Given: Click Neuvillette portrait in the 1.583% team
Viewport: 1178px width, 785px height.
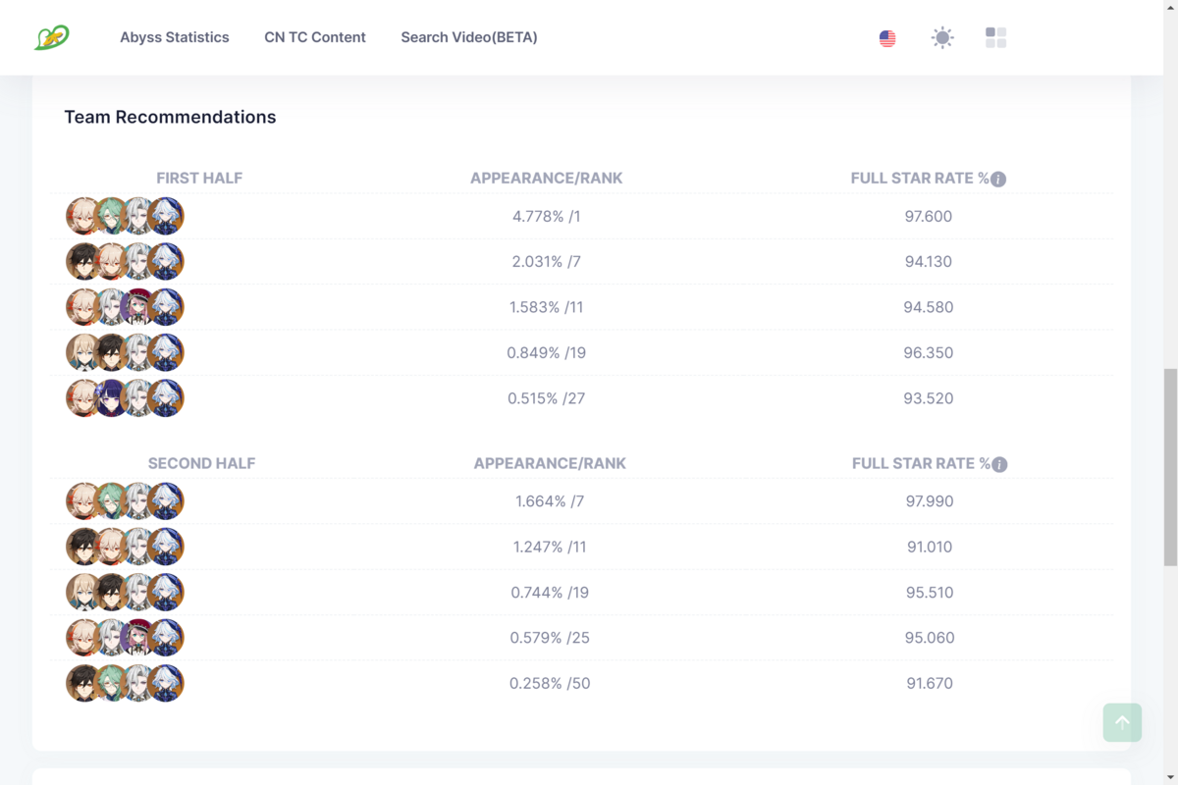Looking at the screenshot, I should 112,307.
